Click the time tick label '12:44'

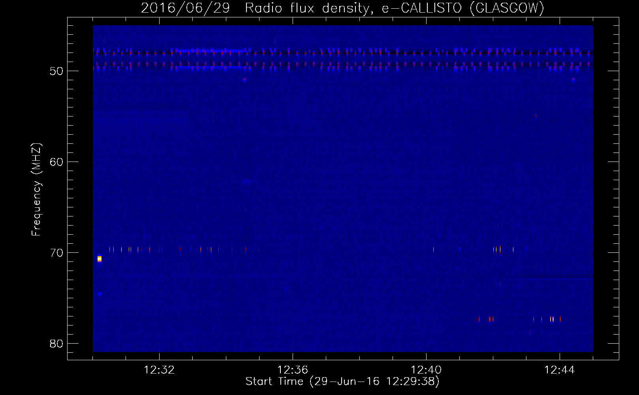pyautogui.click(x=560, y=370)
